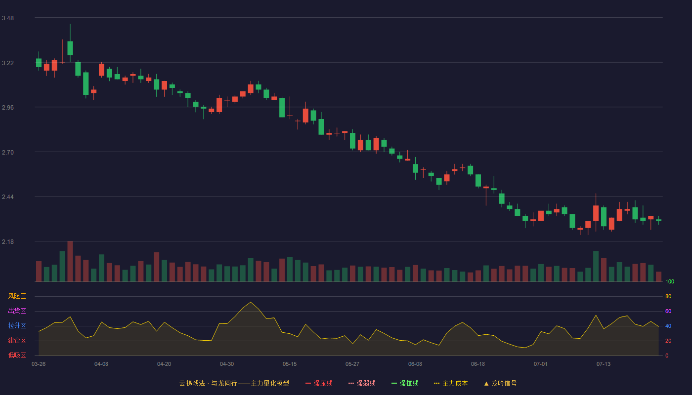Click the 3.48 price axis label

[x=8, y=18]
